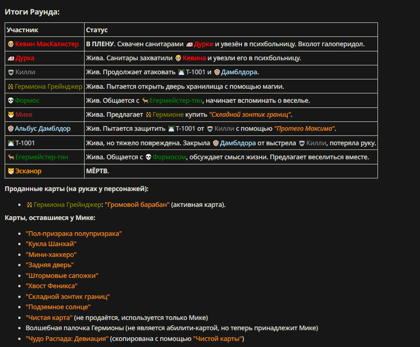Click the bold В ПЛЕНУ text

click(101, 44)
